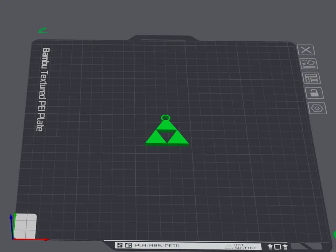Screen dimensions: 336x252
Task: Click the 'Bambu Textured PEI Plate' label
Action: tap(43, 89)
